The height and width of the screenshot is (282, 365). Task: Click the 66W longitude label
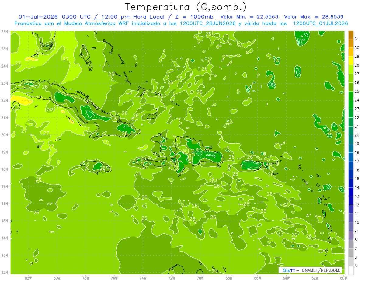[x=257, y=278]
